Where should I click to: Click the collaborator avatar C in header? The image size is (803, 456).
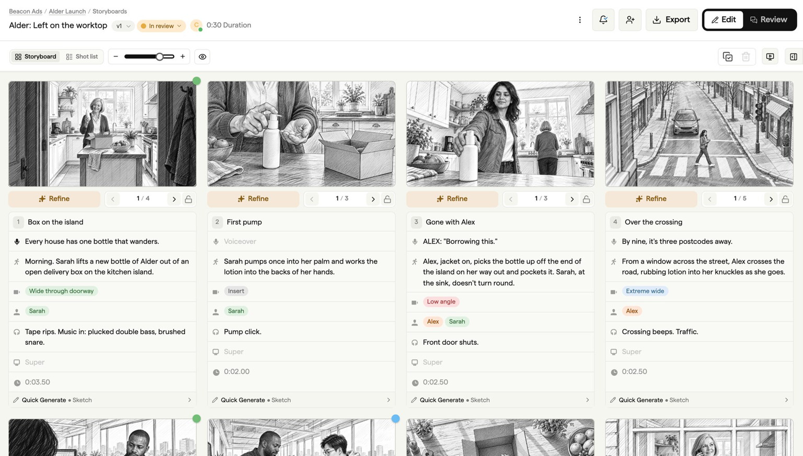[x=197, y=25]
